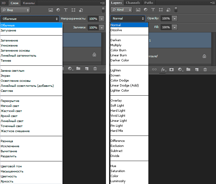
Task: Delete layer using trash icon in English panel
Action: coord(205,69)
